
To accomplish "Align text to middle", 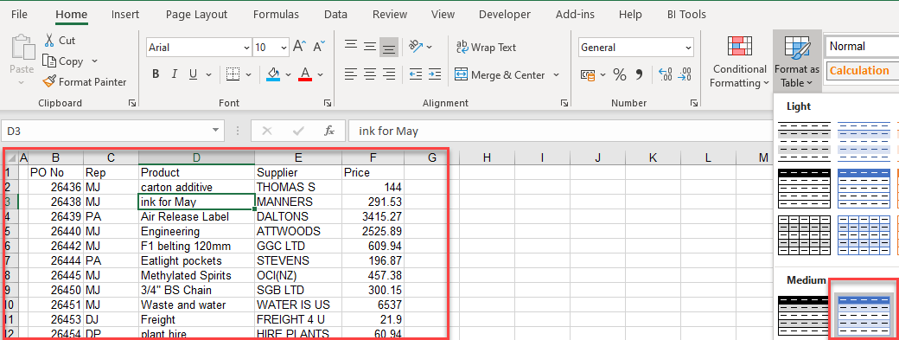I will [x=370, y=47].
